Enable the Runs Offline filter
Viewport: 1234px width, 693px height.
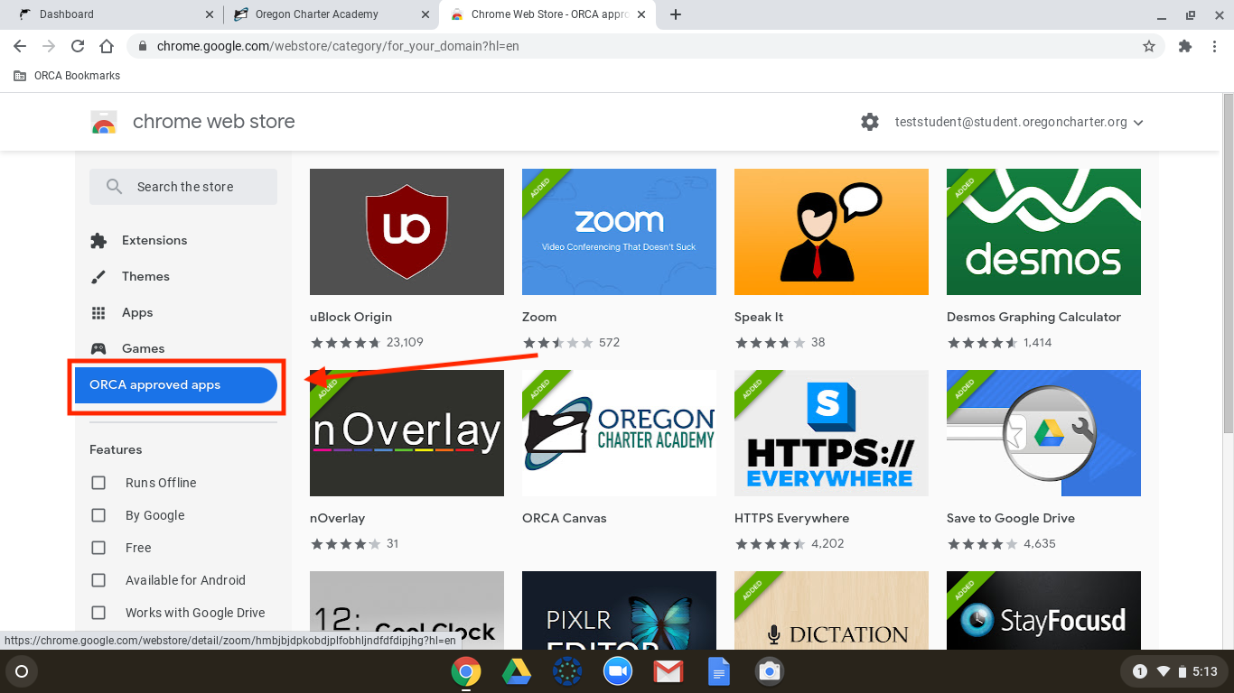pos(98,483)
